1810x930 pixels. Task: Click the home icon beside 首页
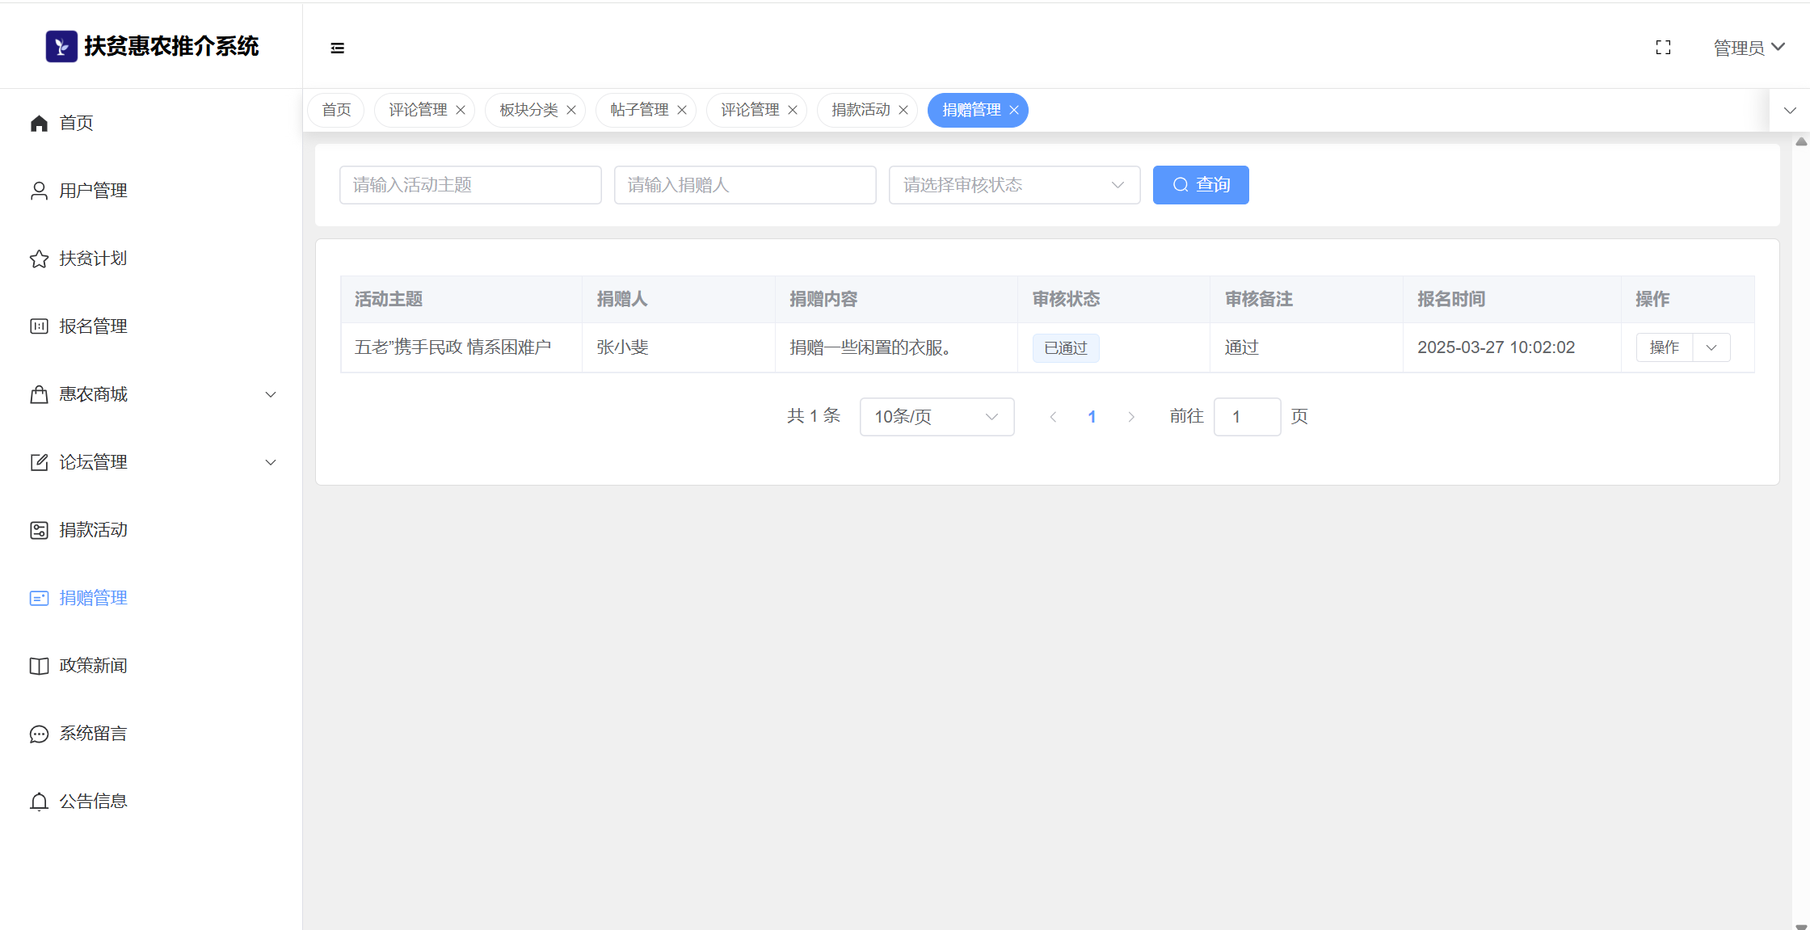point(39,123)
